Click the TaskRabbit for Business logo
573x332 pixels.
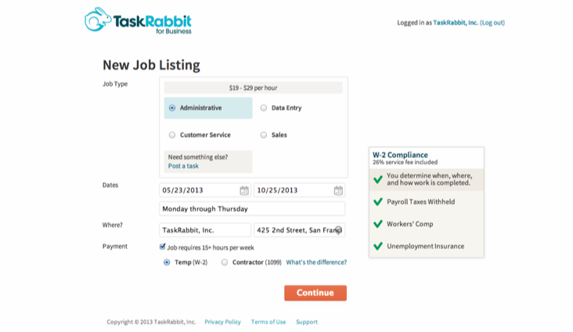click(138, 21)
